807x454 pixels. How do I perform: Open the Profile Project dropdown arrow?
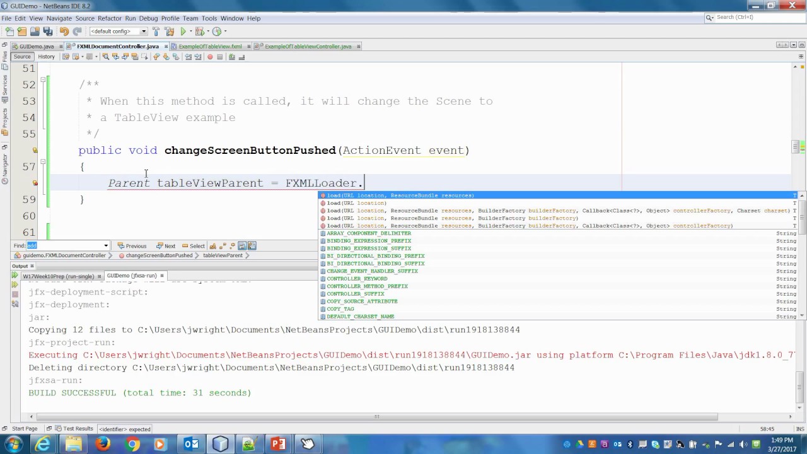click(x=224, y=32)
